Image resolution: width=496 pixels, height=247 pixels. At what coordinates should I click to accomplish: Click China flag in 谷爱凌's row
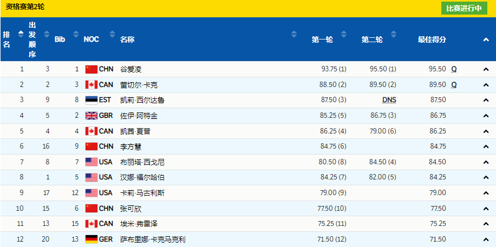click(x=91, y=69)
